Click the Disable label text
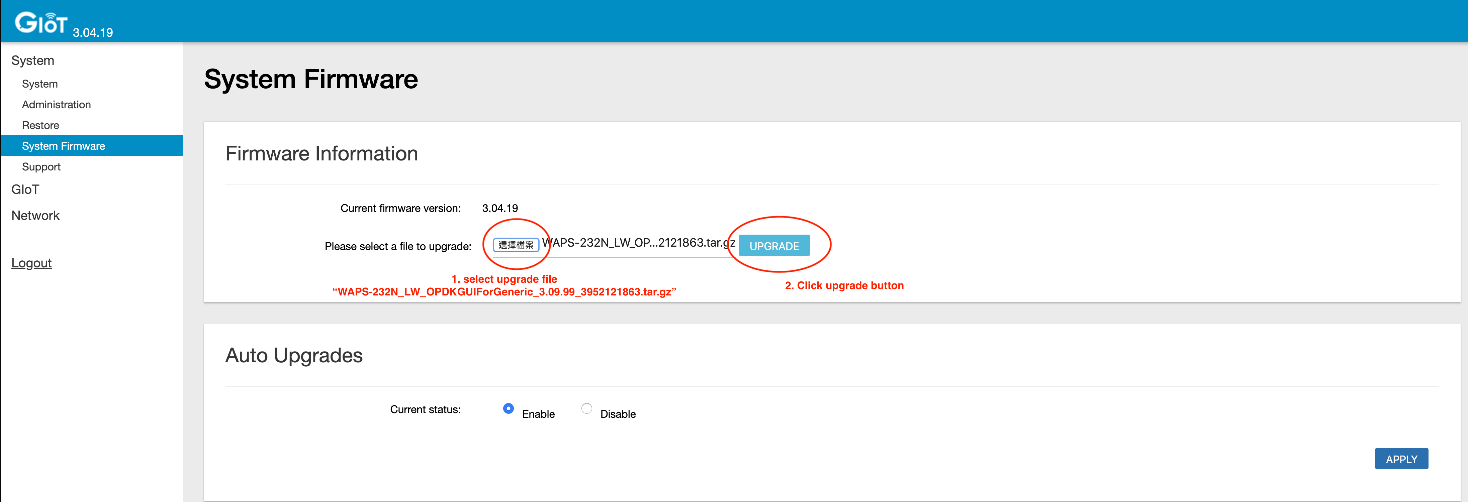This screenshot has height=502, width=1468. (x=618, y=414)
